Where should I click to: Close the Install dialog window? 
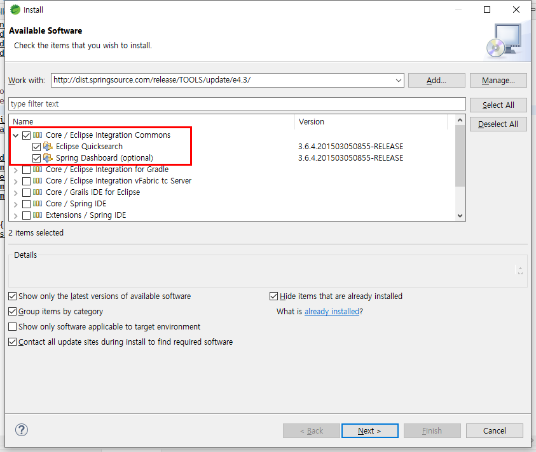pyautogui.click(x=516, y=10)
